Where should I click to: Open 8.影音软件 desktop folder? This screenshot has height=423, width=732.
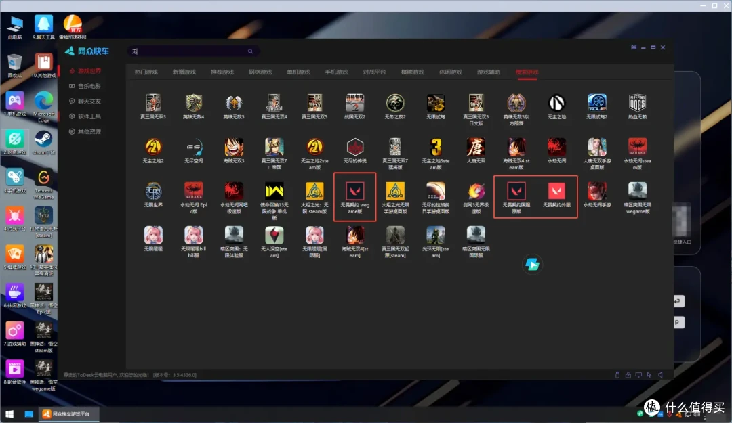pos(14,372)
